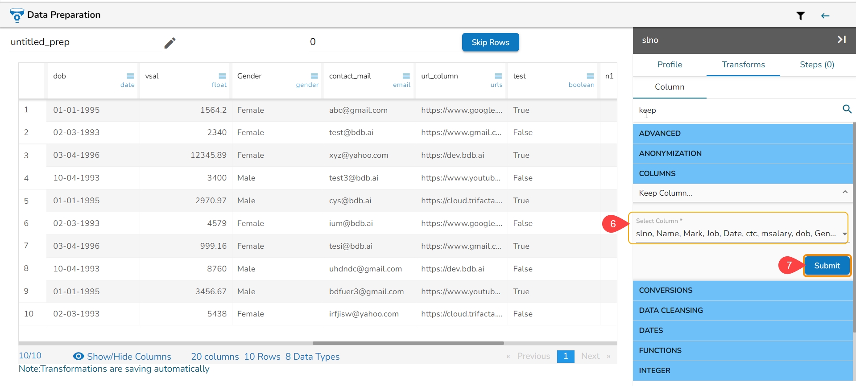Click the filter funnel icon
The width and height of the screenshot is (856, 386).
800,16
